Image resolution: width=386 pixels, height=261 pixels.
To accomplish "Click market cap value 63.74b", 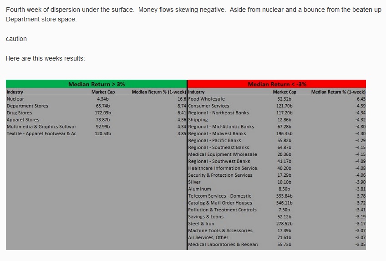I will pyautogui.click(x=103, y=106).
